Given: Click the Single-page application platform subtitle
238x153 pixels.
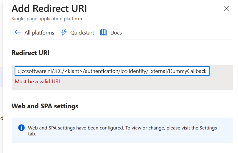Looking at the screenshot, I should [x=47, y=19].
